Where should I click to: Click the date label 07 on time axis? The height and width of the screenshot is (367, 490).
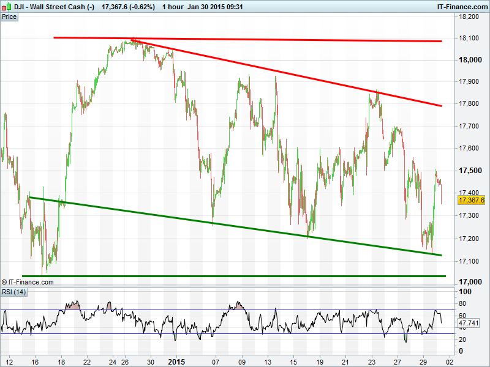216,362
